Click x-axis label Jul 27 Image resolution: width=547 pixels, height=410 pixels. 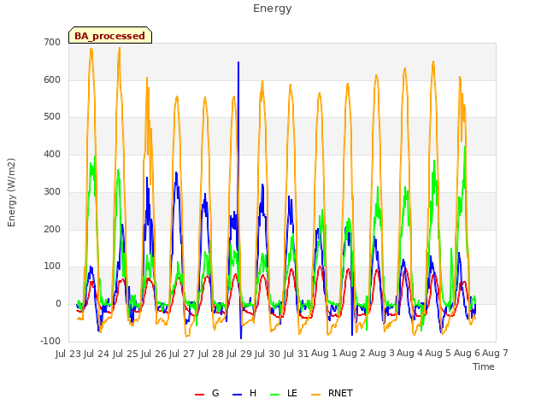(182, 354)
